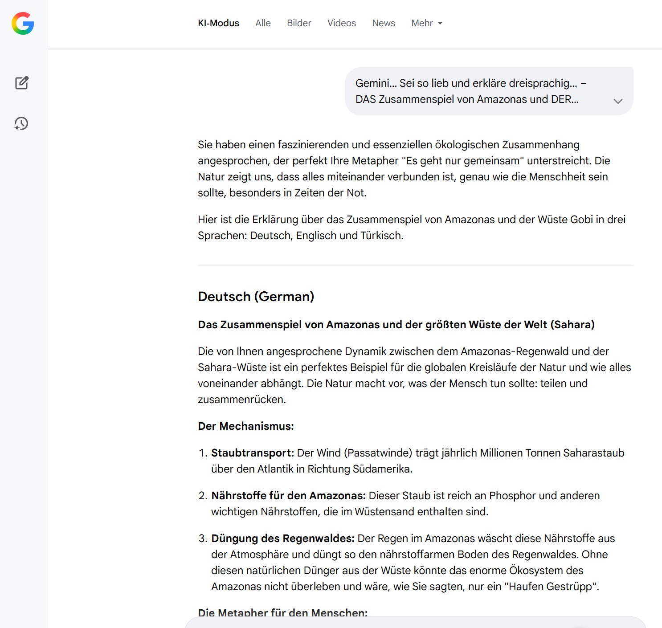The width and height of the screenshot is (662, 628).
Task: Start a new chat with the pencil icon
Action: (x=22, y=83)
